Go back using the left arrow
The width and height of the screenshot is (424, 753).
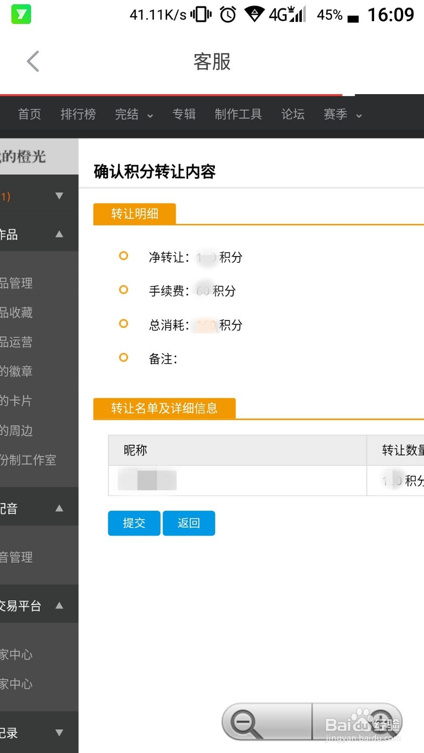33,61
